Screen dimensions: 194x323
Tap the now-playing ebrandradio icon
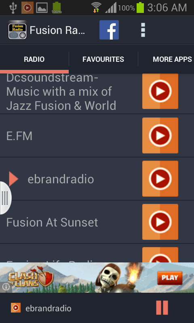[x=16, y=308]
